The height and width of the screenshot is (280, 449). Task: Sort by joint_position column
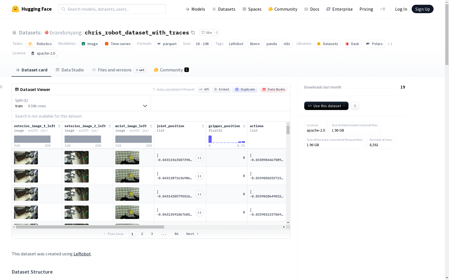pyautogui.click(x=203, y=126)
